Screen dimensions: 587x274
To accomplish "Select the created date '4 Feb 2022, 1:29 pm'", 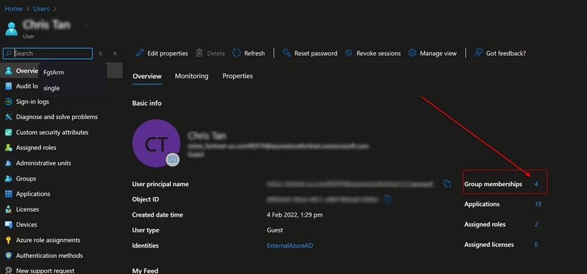I will point(295,215).
